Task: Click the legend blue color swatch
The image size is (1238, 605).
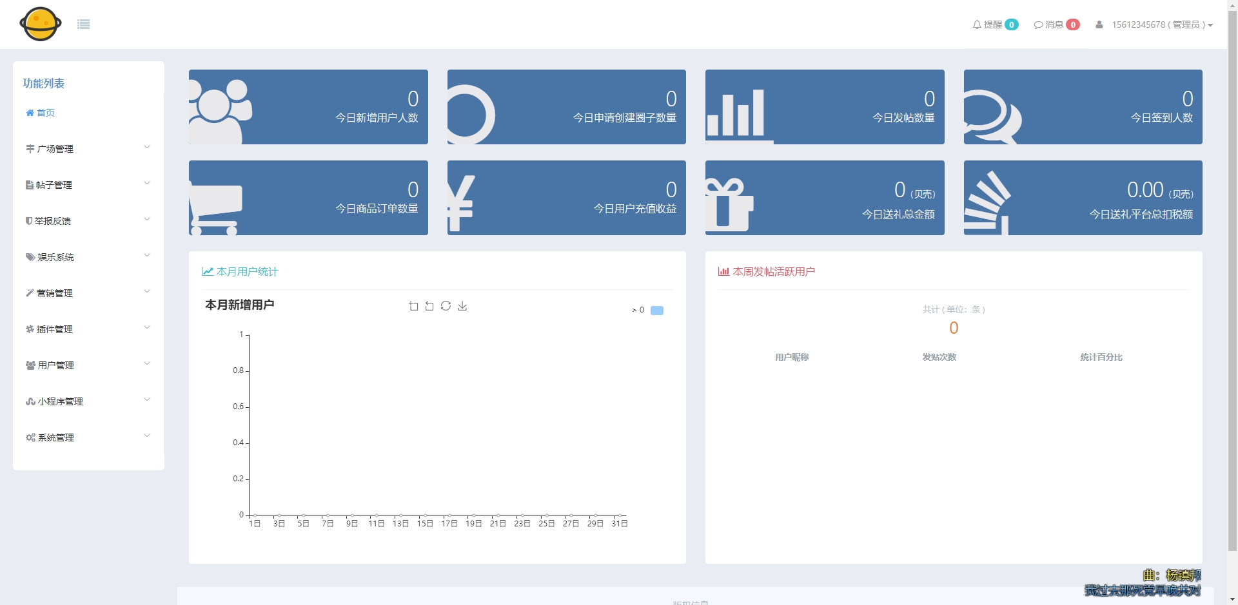Action: click(x=657, y=311)
